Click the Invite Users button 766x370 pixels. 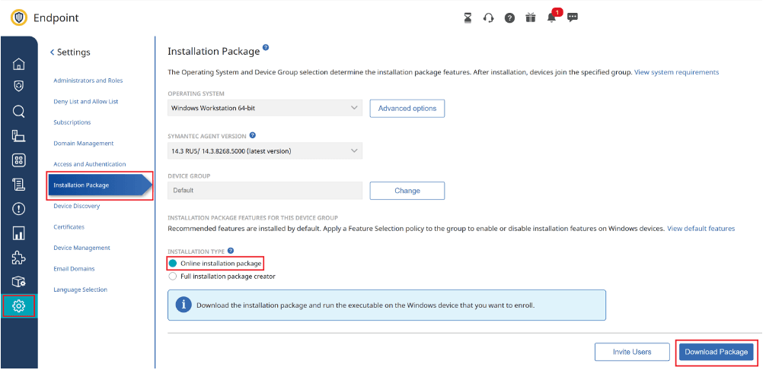click(632, 352)
